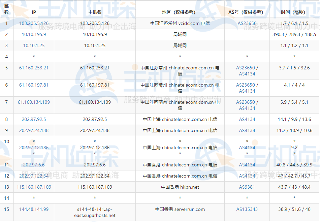Click AS23650 link in hop 1
This screenshot has width=320, height=222.
(247, 23)
